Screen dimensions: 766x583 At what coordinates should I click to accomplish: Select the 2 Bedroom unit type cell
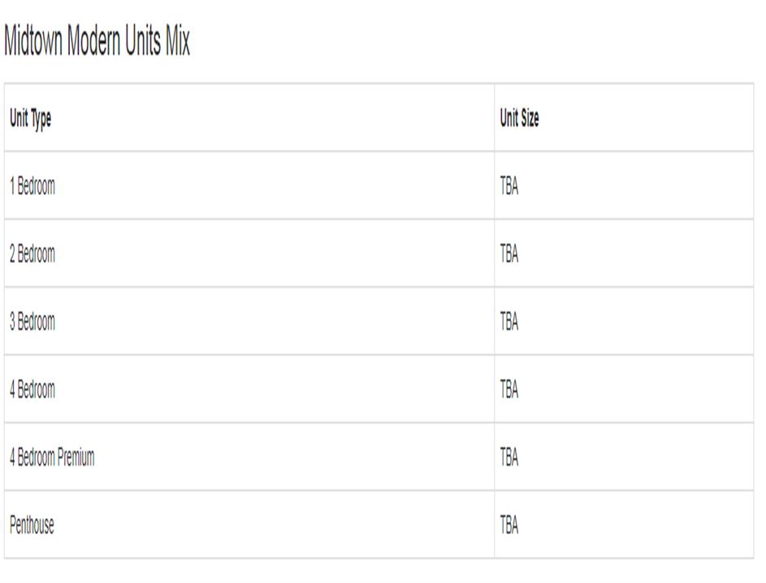click(32, 254)
